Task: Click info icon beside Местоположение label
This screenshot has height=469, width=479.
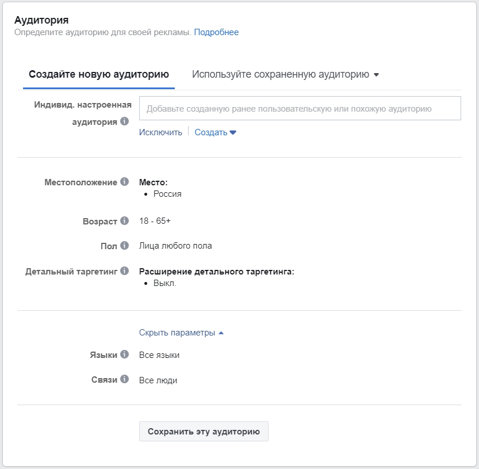Action: [x=124, y=182]
